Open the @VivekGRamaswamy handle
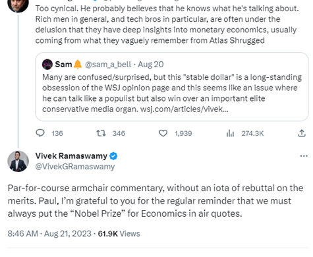The height and width of the screenshot is (257, 313). [x=75, y=167]
